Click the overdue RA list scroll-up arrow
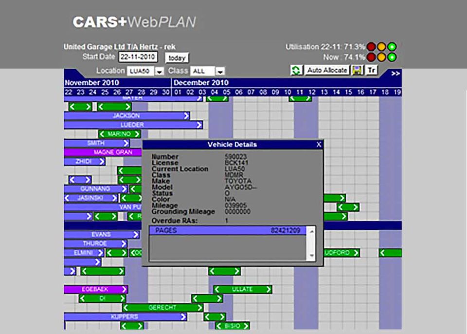Screen dimensions: 467x334 311,231
